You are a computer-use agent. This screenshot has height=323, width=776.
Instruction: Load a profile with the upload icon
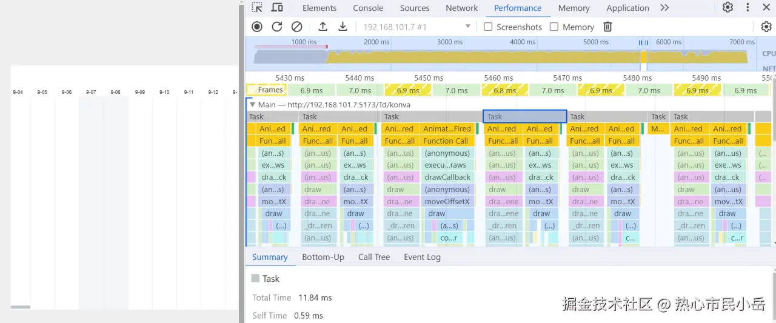pos(323,27)
